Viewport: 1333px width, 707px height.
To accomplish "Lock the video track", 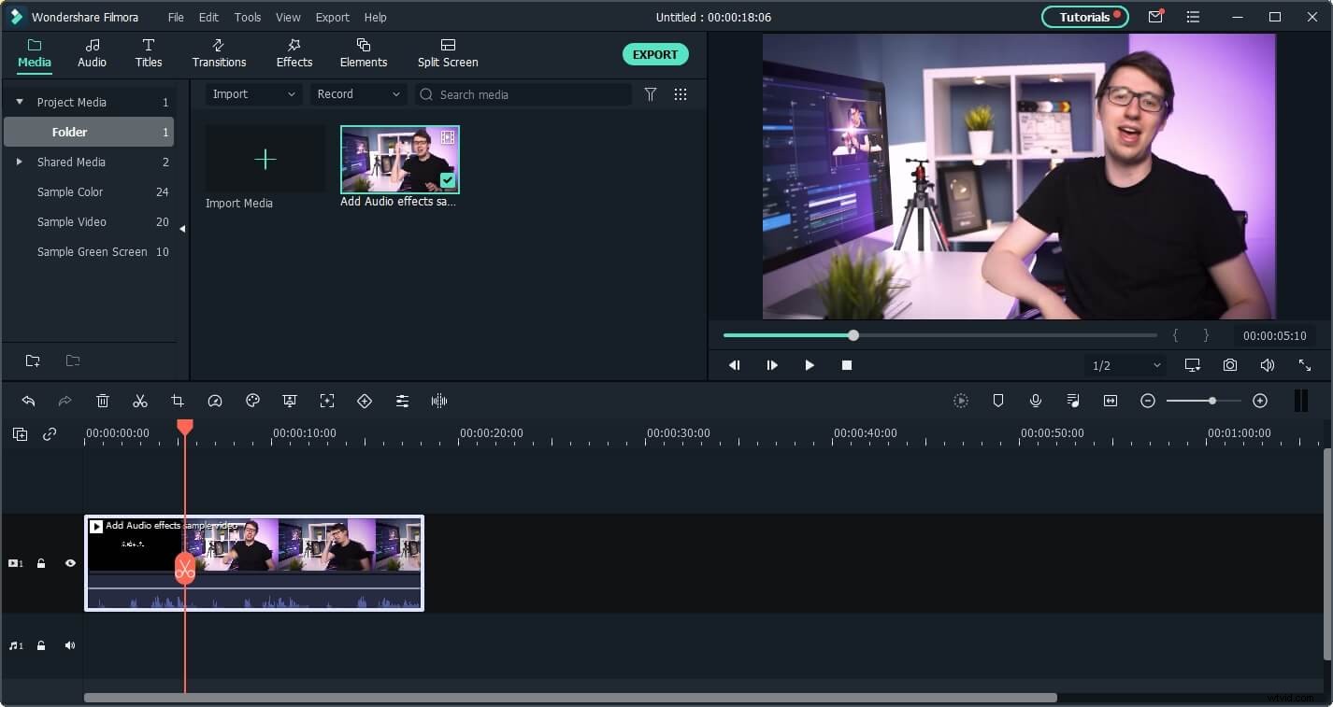I will 41,563.
